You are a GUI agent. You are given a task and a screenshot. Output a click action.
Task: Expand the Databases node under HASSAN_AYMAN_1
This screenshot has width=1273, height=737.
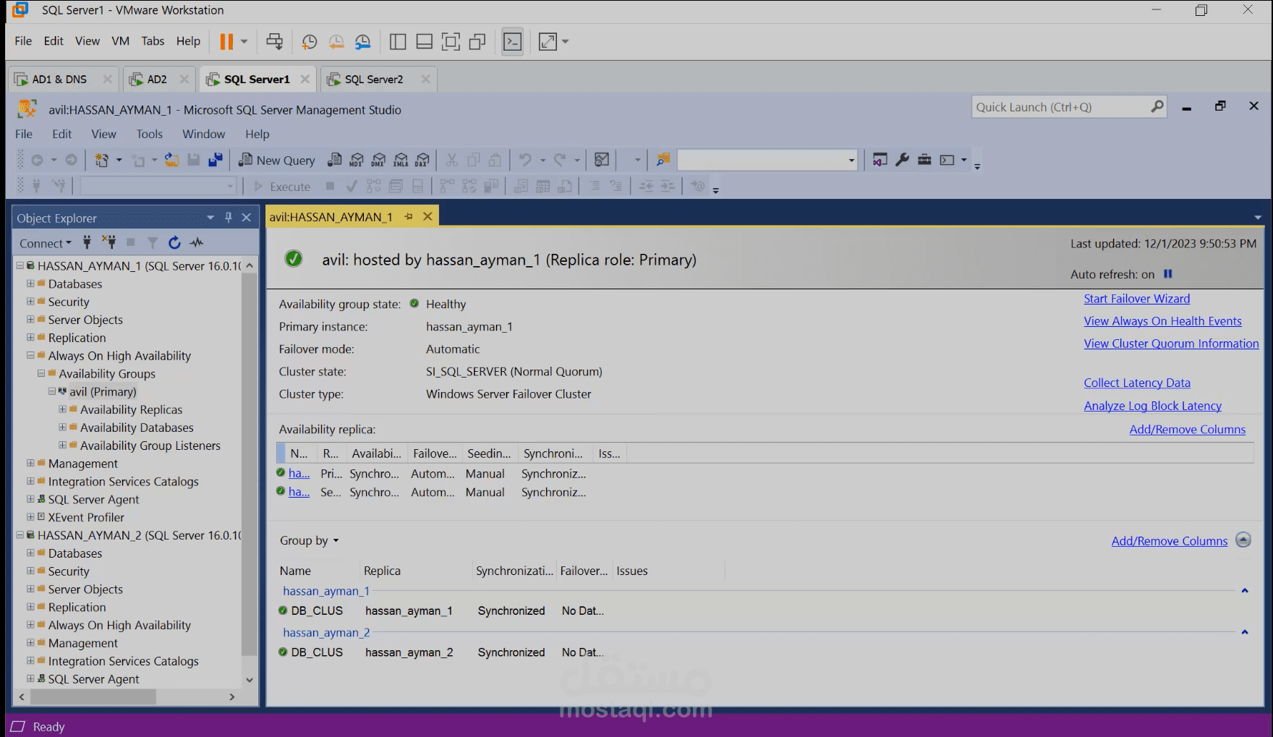click(30, 284)
